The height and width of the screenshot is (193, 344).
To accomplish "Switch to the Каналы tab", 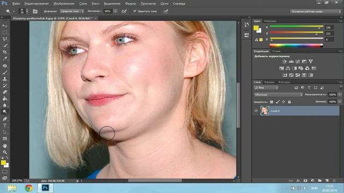I will coord(269,82).
